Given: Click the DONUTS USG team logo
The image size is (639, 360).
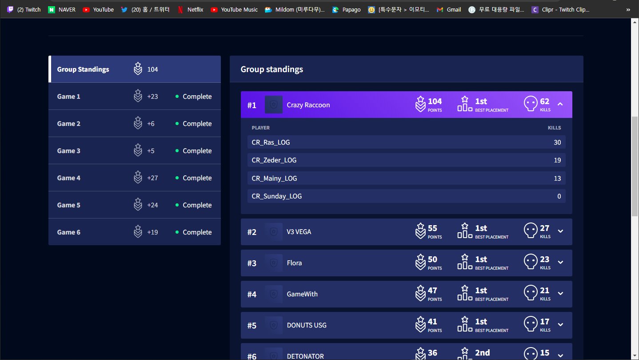Looking at the screenshot, I should 274,325.
